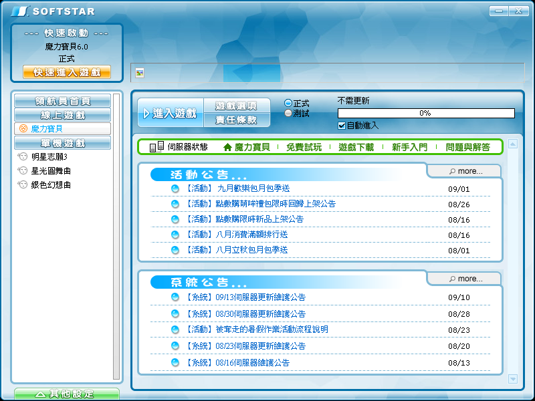The image size is (535, 401).
Task: Open the 領航員首頁 sidebar section
Action: tap(62, 101)
